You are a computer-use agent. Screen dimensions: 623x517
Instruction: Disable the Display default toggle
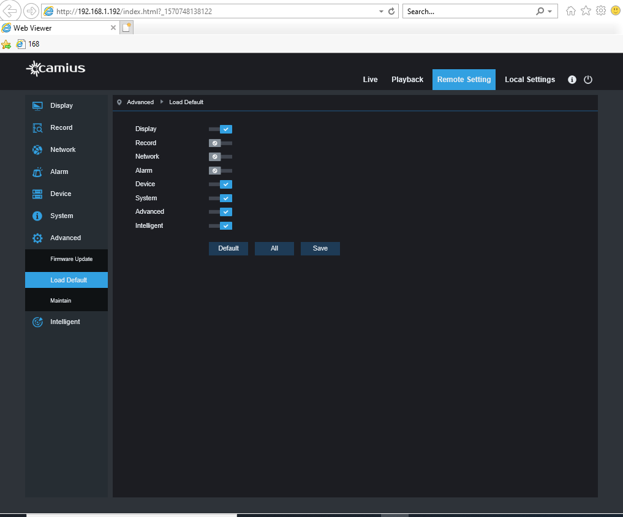coord(221,129)
